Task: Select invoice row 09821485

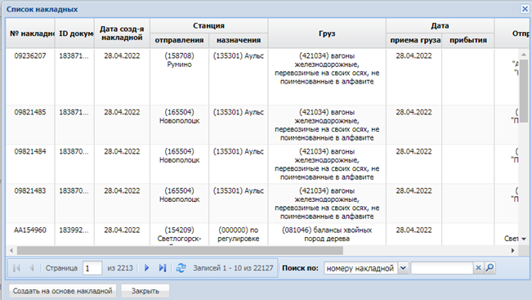Action: point(262,124)
